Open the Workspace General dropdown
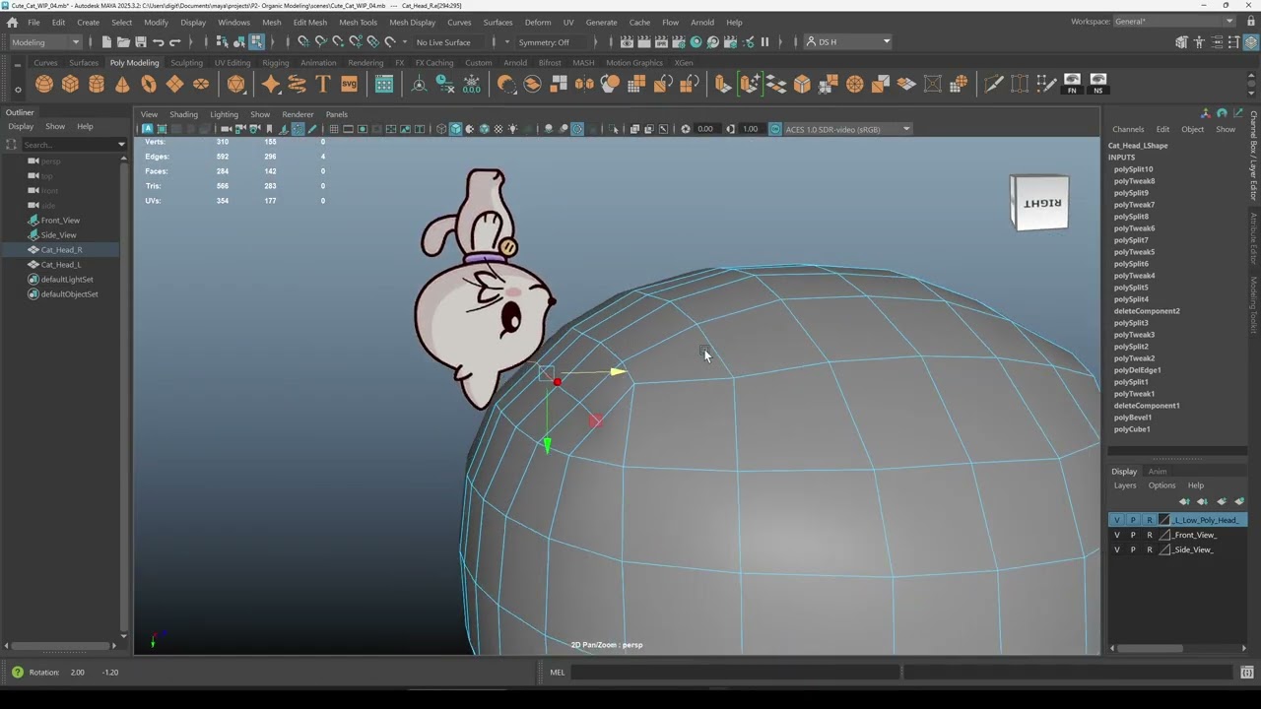 click(x=1174, y=22)
